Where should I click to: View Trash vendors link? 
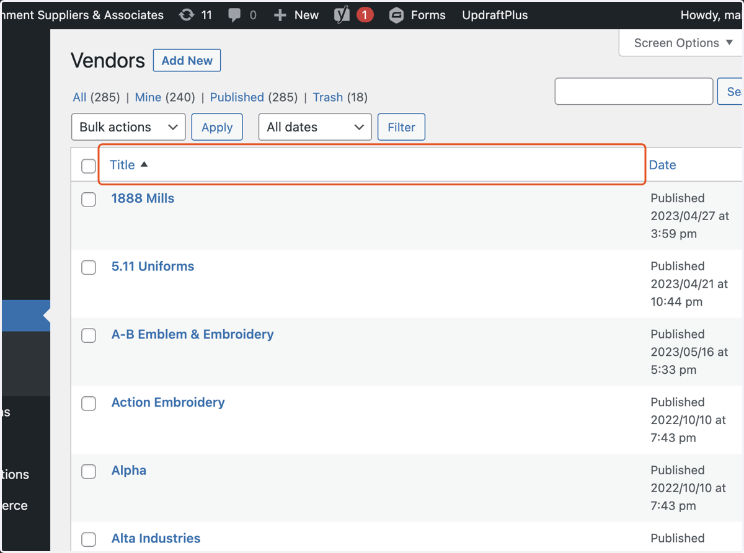pyautogui.click(x=328, y=97)
